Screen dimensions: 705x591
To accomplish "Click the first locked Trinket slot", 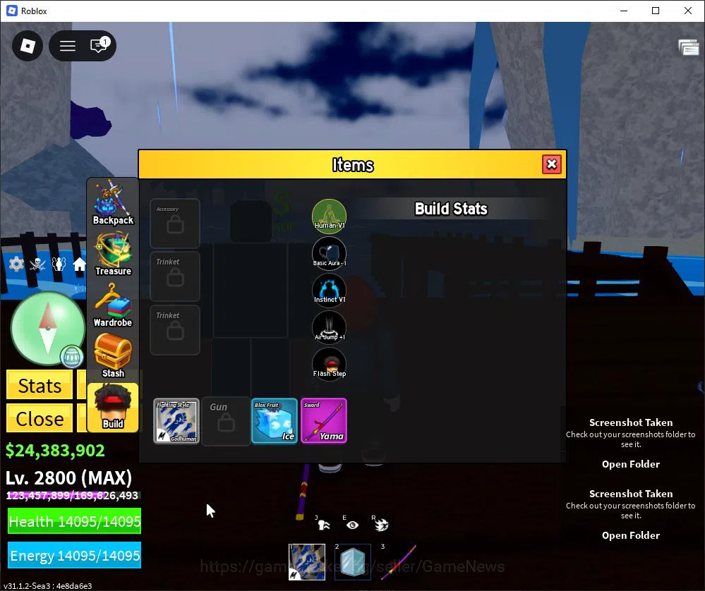I will pyautogui.click(x=175, y=276).
